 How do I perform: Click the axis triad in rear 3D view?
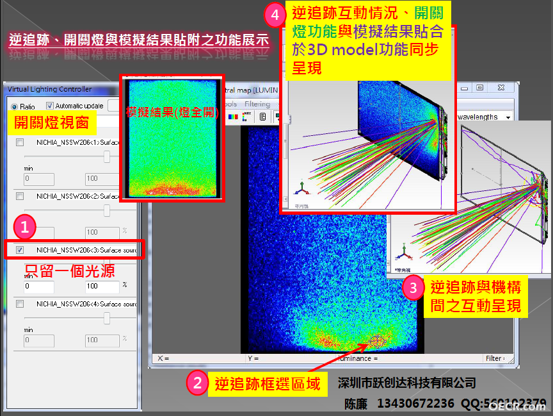(x=404, y=252)
